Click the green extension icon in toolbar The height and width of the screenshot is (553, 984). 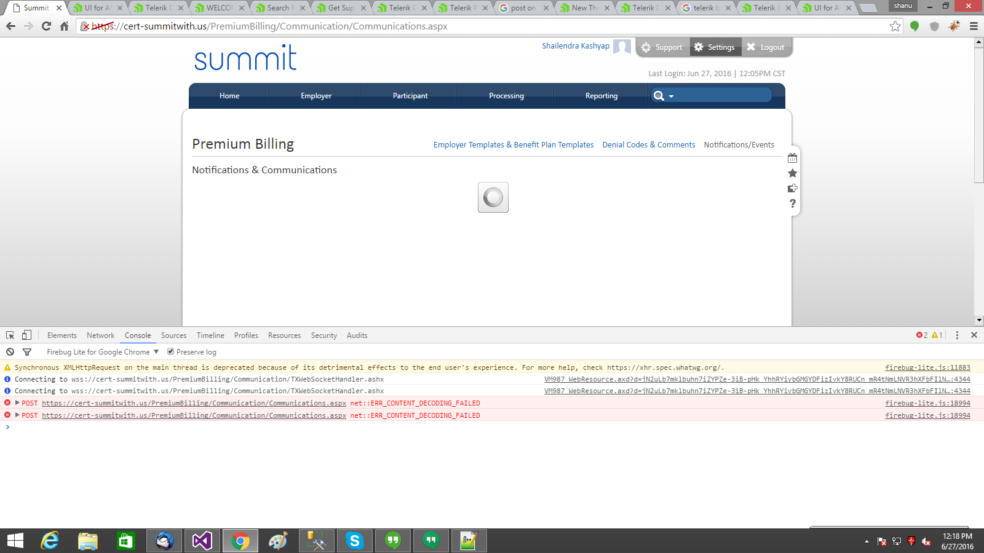tap(915, 26)
